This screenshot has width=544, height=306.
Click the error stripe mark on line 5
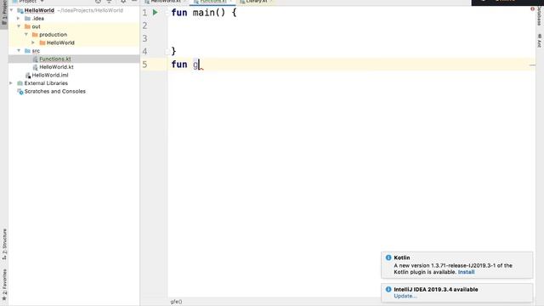pyautogui.click(x=532, y=65)
